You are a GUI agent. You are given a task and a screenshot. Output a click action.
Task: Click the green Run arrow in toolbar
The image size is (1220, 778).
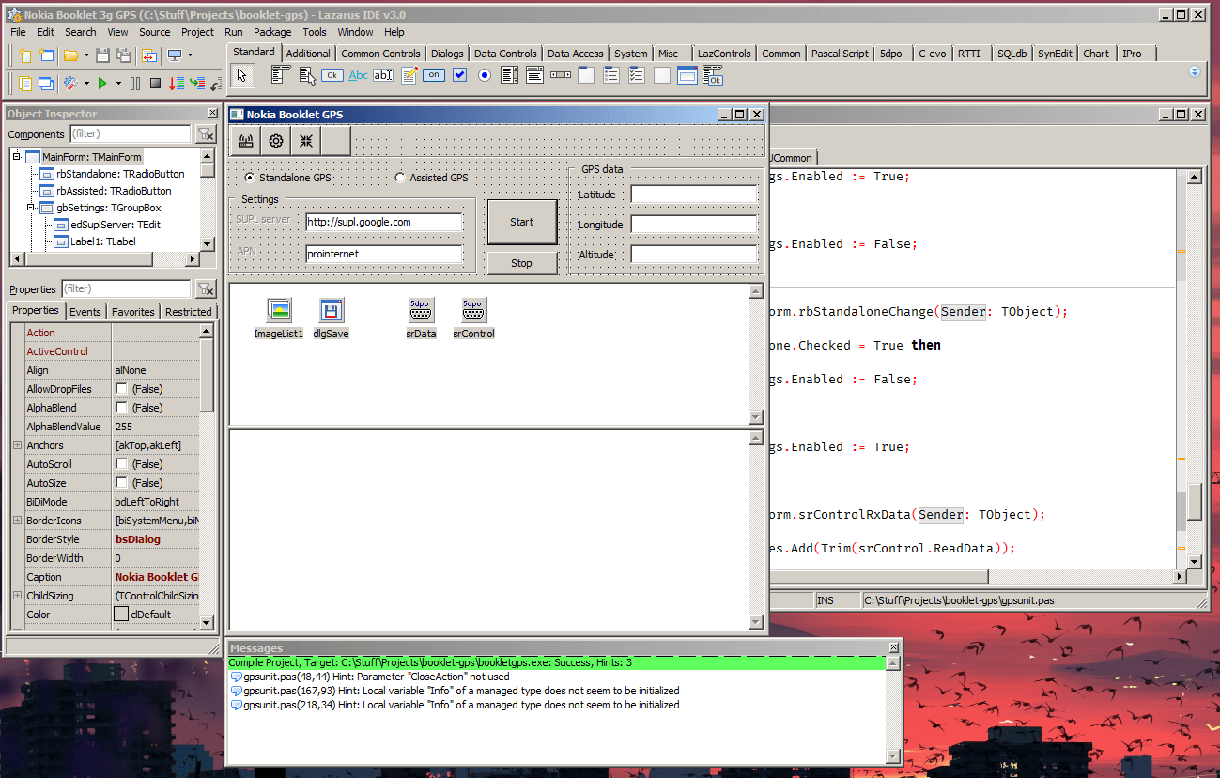pyautogui.click(x=101, y=84)
